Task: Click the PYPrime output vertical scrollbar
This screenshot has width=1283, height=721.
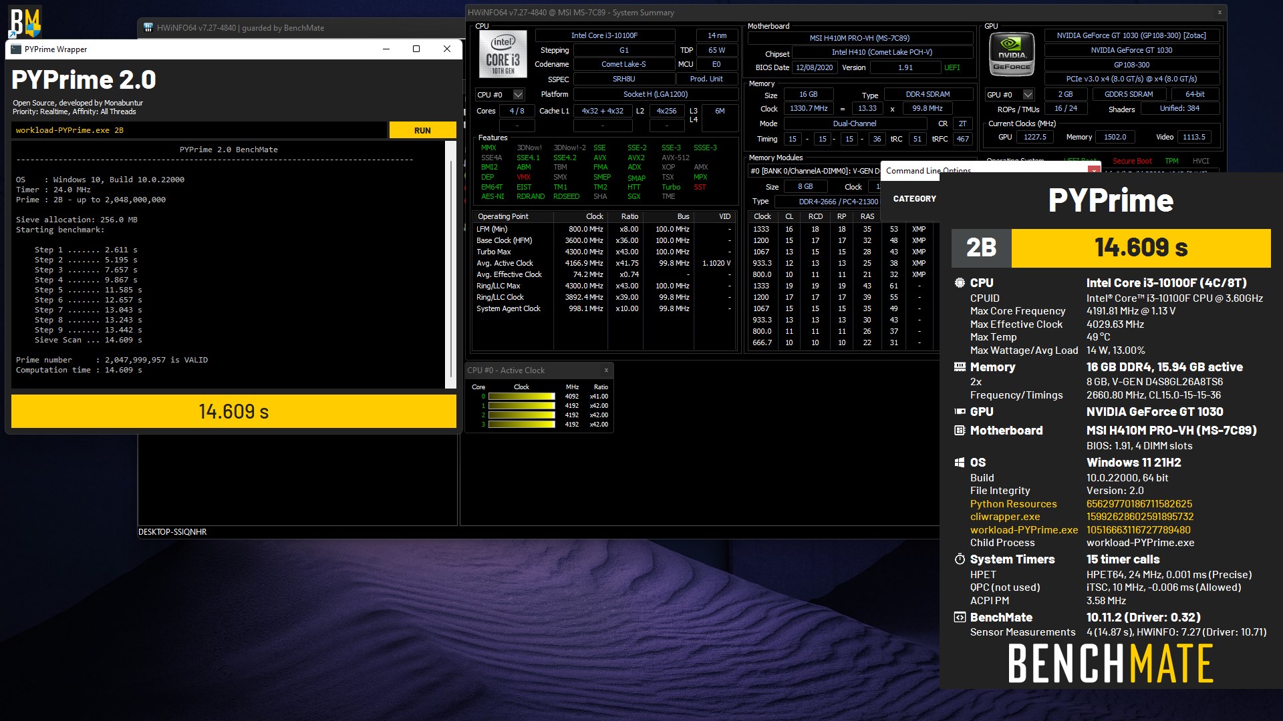Action: point(451,264)
